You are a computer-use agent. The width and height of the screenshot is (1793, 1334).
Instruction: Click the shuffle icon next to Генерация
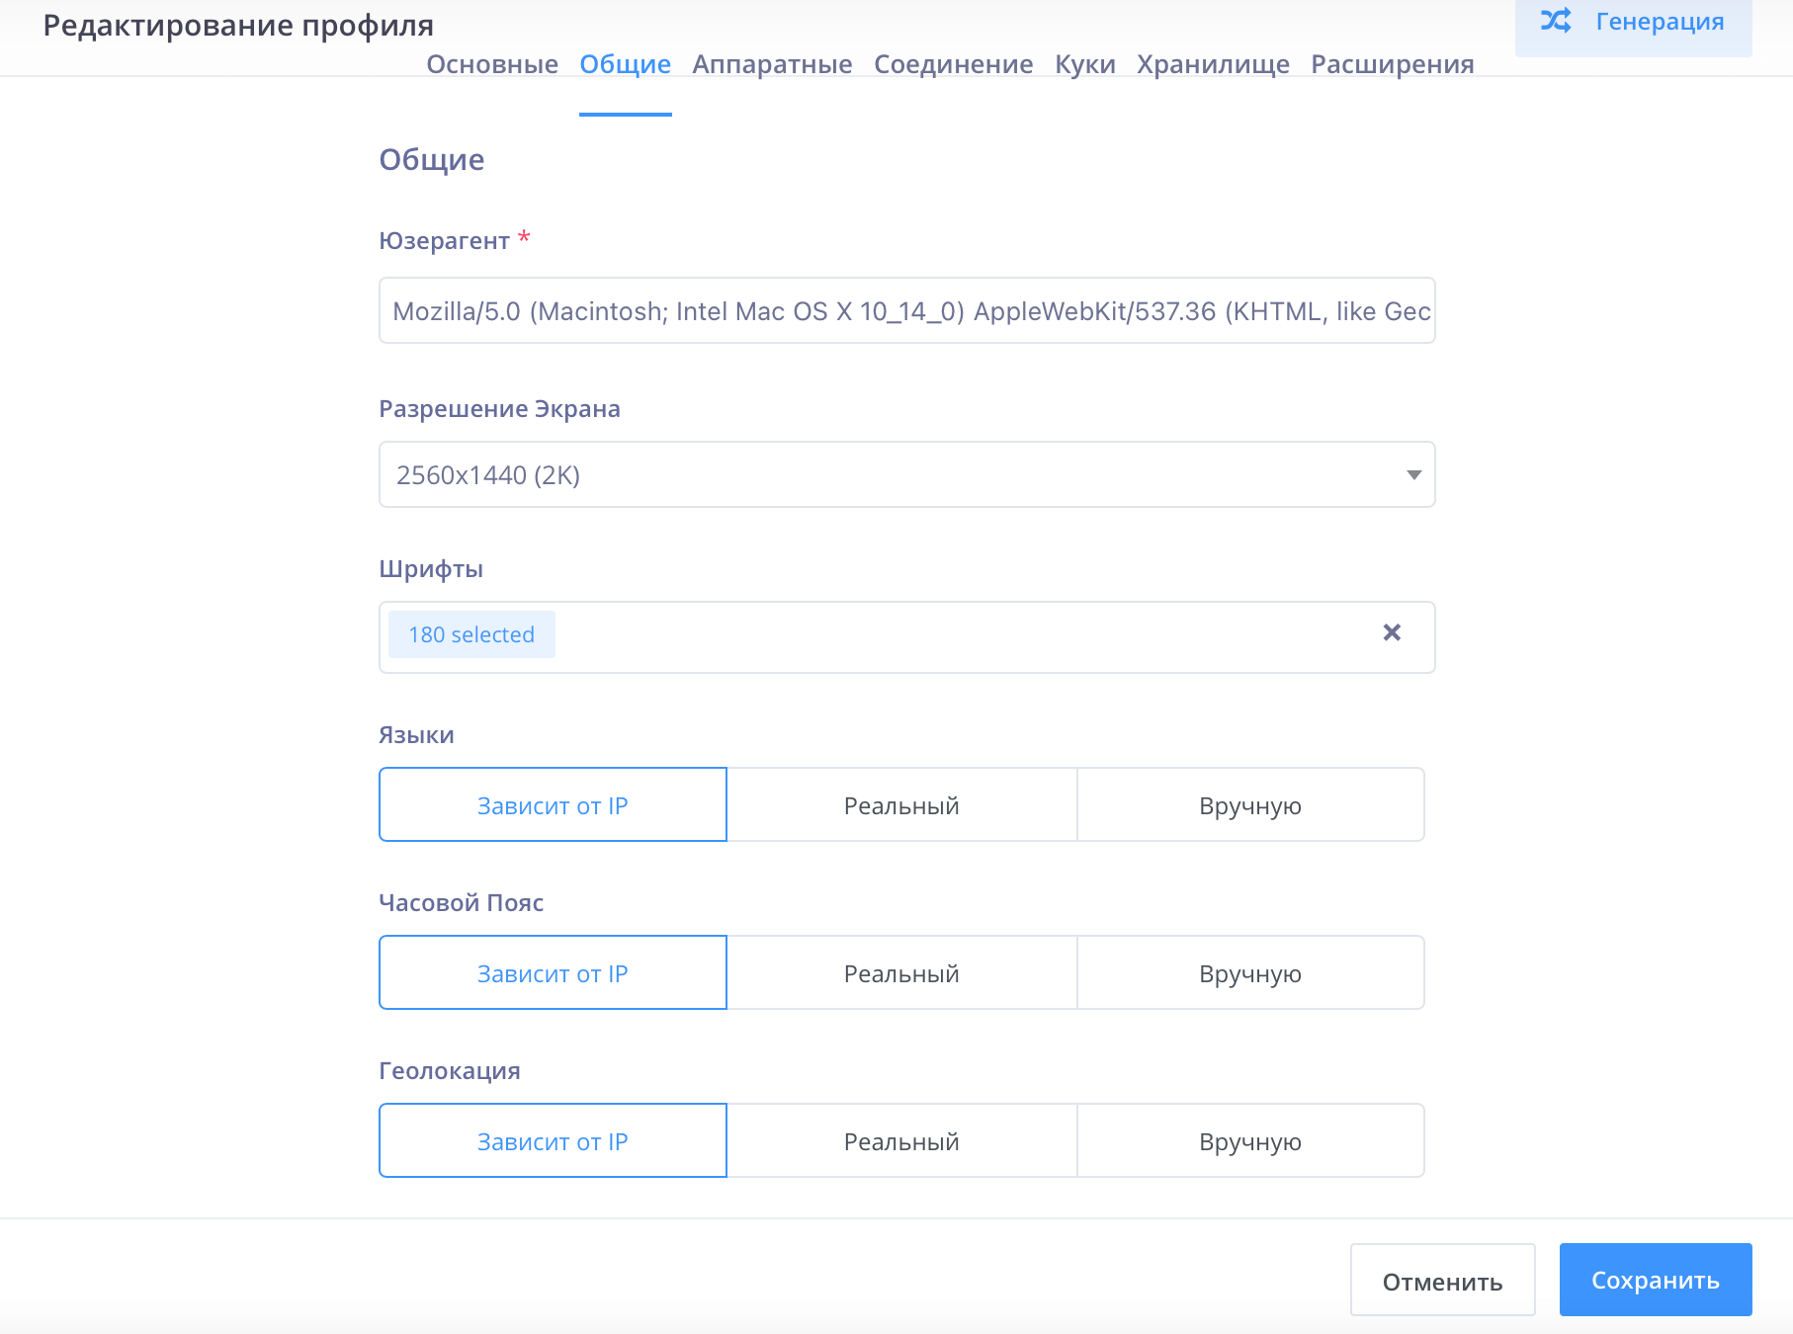tap(1555, 22)
